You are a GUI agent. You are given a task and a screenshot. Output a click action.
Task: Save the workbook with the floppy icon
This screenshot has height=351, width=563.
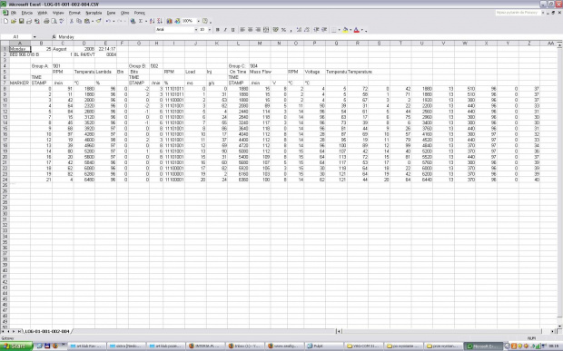[21, 21]
